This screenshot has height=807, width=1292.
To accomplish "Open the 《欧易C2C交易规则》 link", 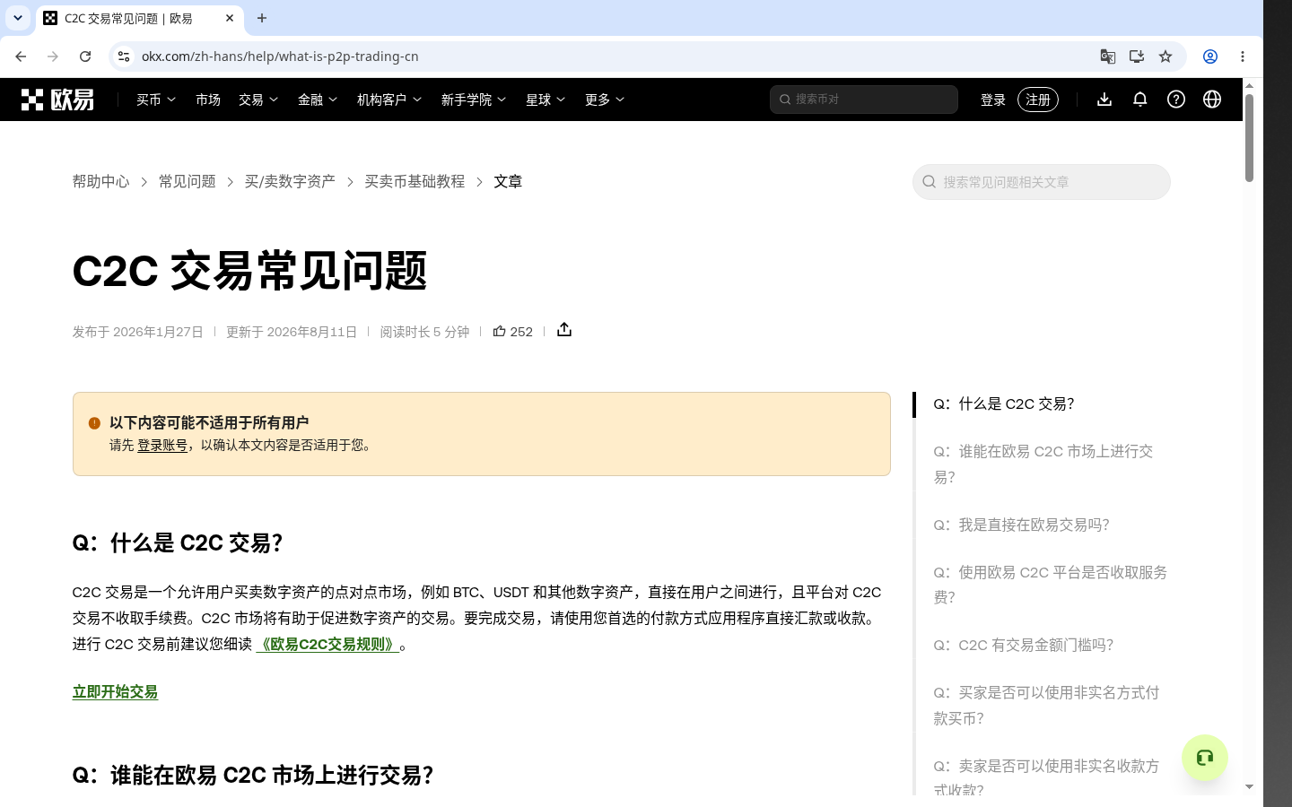I will coord(327,644).
